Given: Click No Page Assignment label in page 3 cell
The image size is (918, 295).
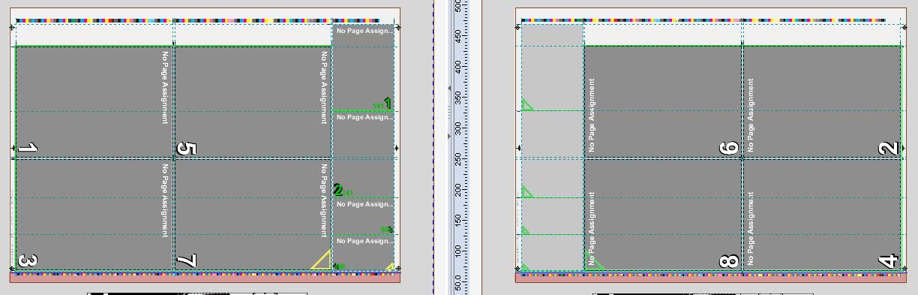Looking at the screenshot, I should click(165, 200).
